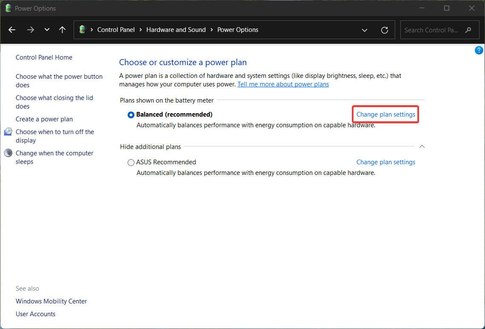This screenshot has height=329, width=485.
Task: Open the blue help question mark icon
Action: pos(479,51)
